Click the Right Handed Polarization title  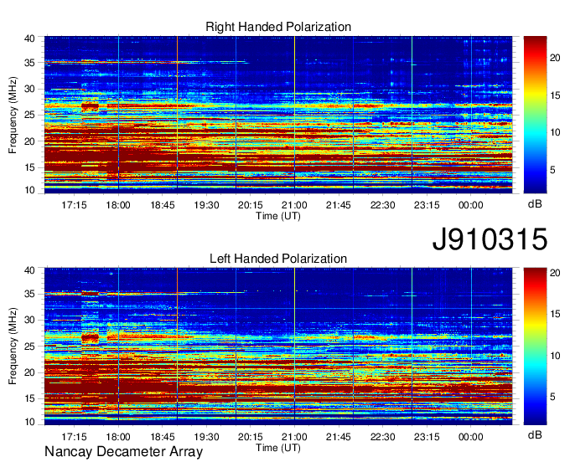tap(278, 27)
